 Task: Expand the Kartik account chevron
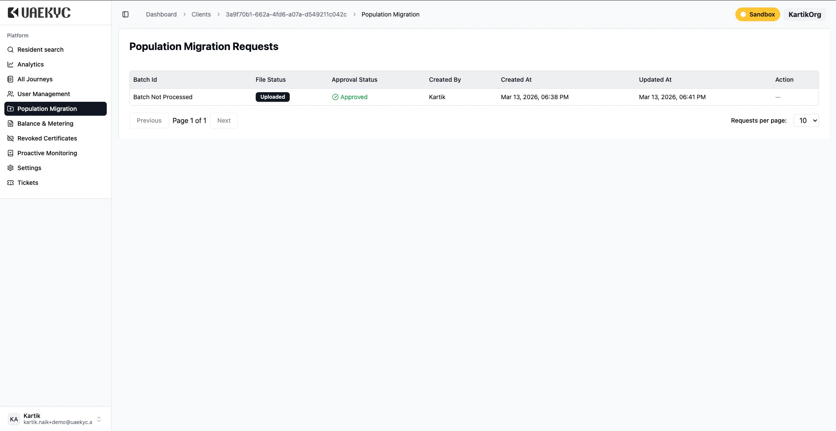pos(99,419)
